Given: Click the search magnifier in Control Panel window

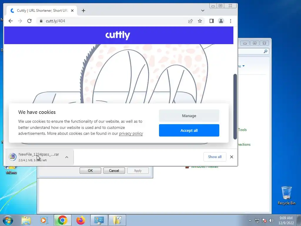Looking at the screenshot, I should click(x=265, y=51).
